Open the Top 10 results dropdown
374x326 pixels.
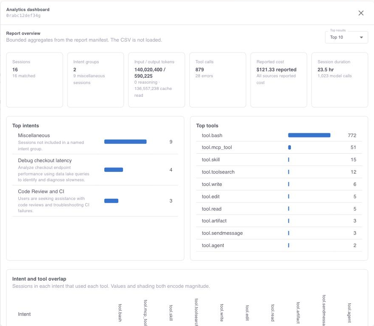pos(346,37)
